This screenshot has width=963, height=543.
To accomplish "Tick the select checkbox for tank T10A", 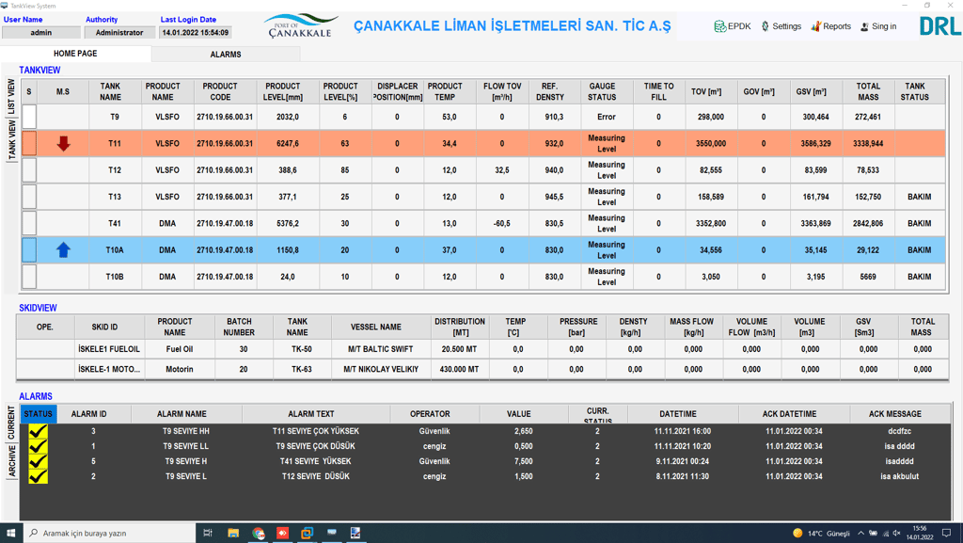I will (x=29, y=250).
